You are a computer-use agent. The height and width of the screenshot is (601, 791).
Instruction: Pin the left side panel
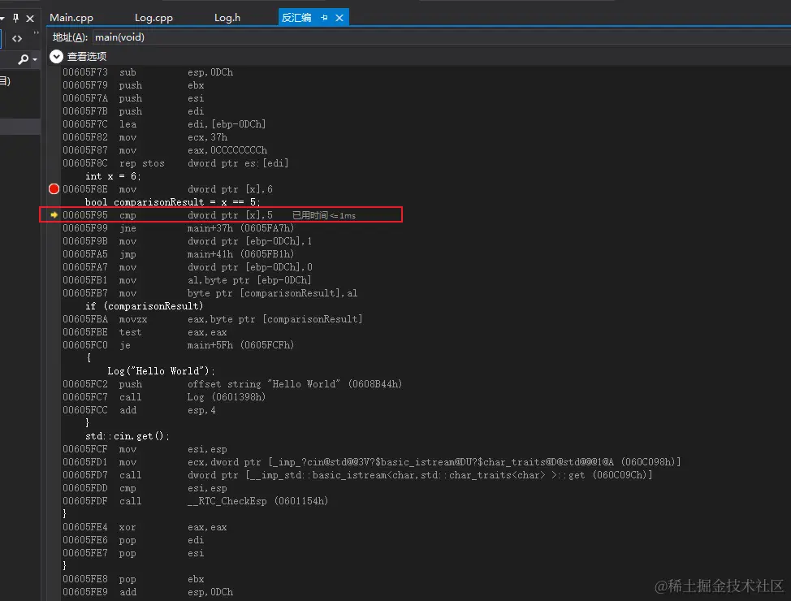point(15,18)
